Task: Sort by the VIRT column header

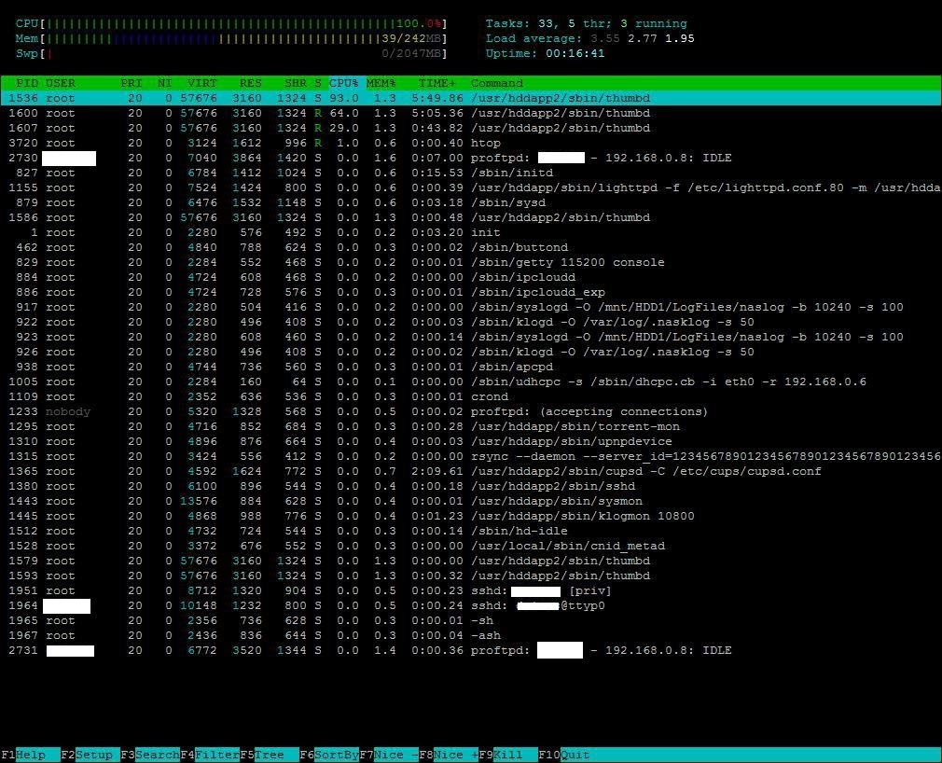Action: point(201,83)
